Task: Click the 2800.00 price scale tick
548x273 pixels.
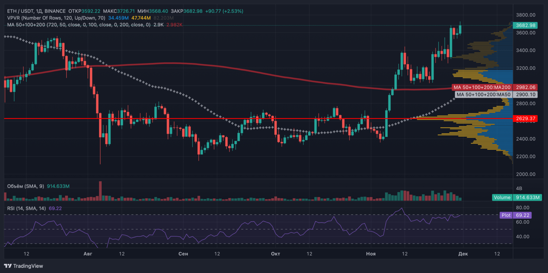Action: [x=526, y=103]
